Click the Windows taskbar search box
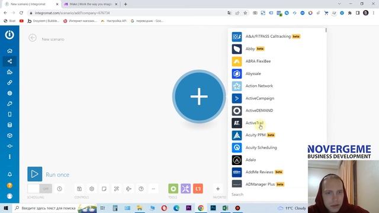 tap(54, 208)
